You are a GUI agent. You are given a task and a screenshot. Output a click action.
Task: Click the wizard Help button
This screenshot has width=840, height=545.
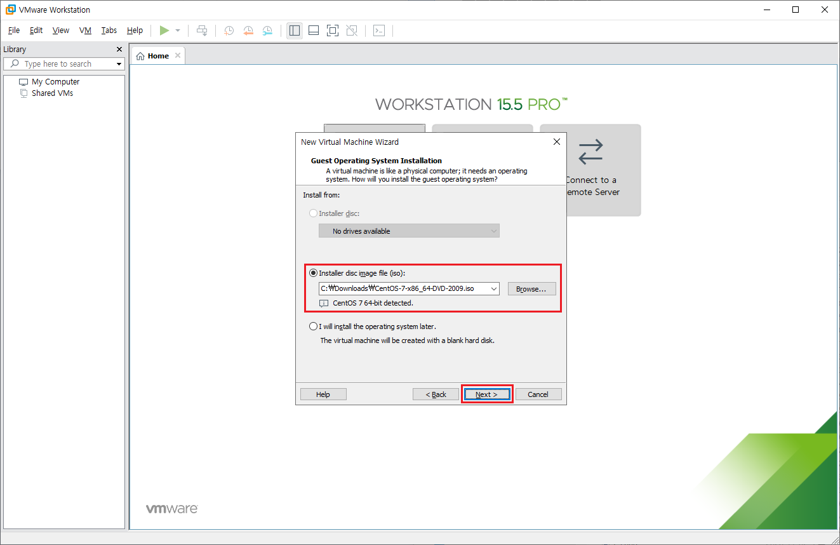pyautogui.click(x=323, y=394)
